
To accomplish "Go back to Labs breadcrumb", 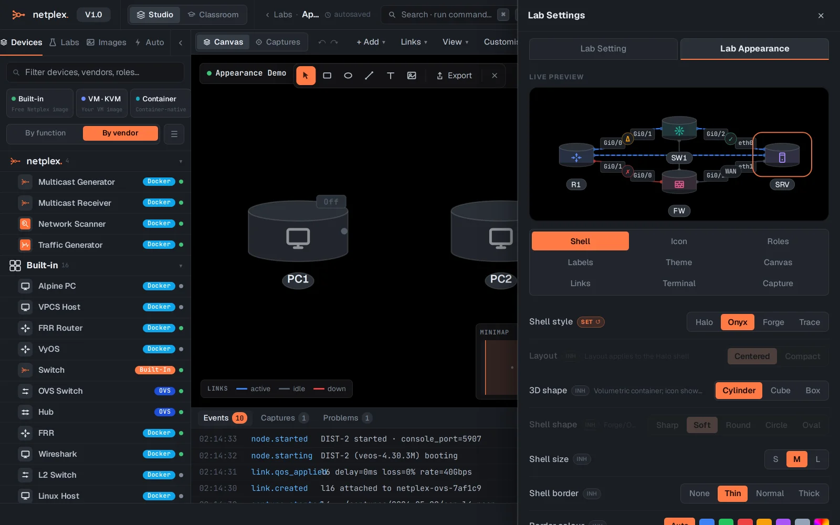I will [x=279, y=15].
